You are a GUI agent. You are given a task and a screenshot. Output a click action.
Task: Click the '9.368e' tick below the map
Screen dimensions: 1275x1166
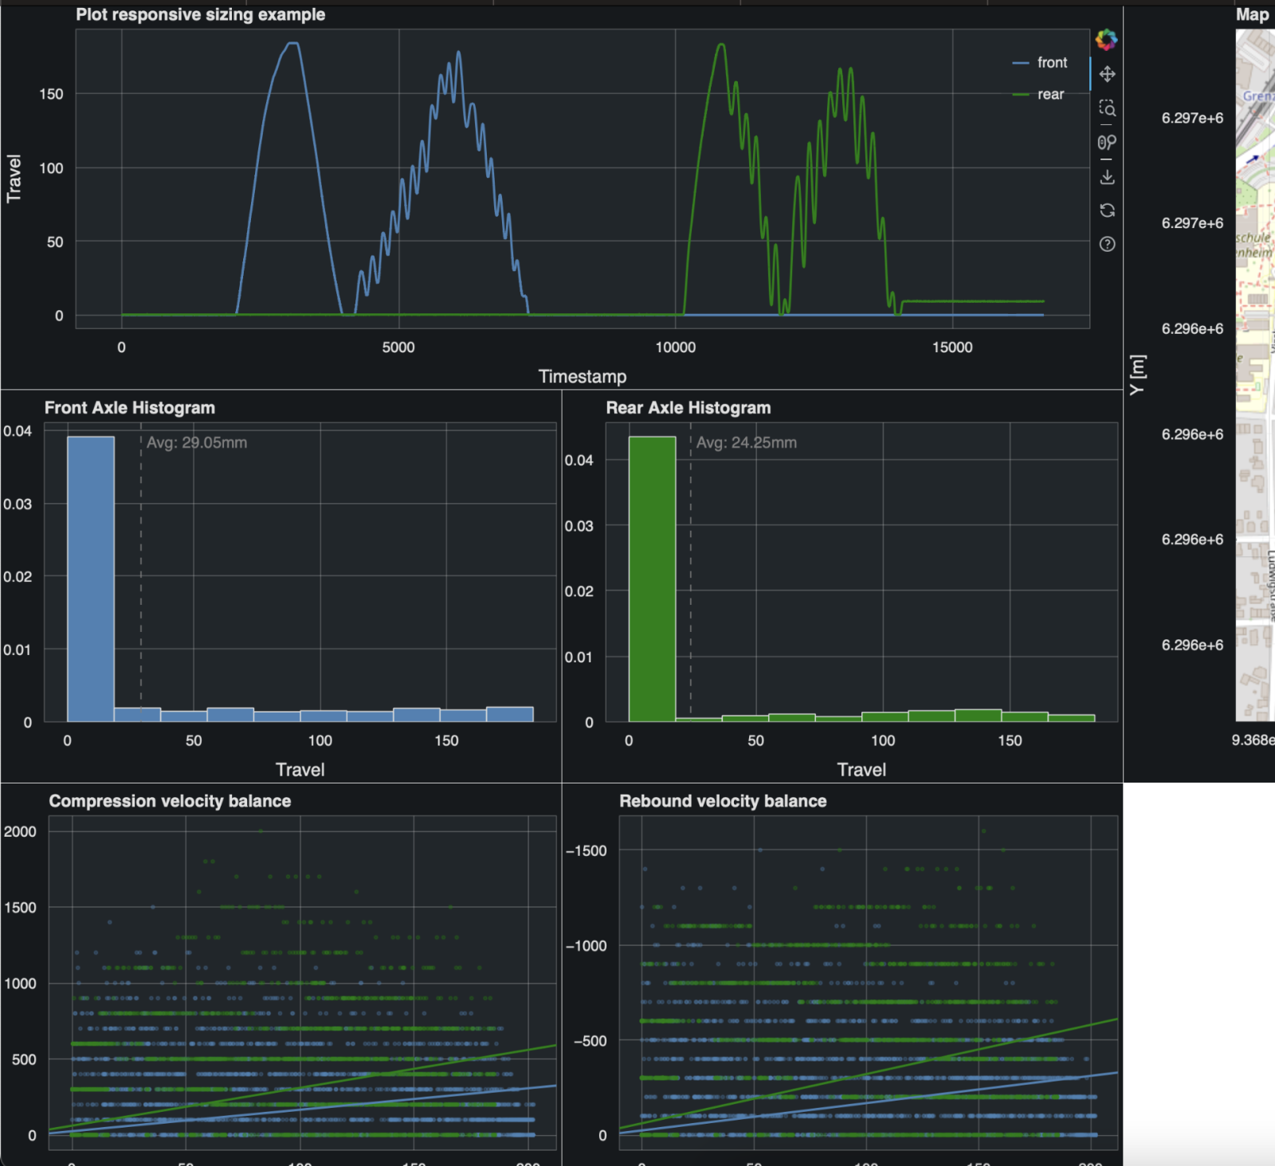pos(1253,740)
